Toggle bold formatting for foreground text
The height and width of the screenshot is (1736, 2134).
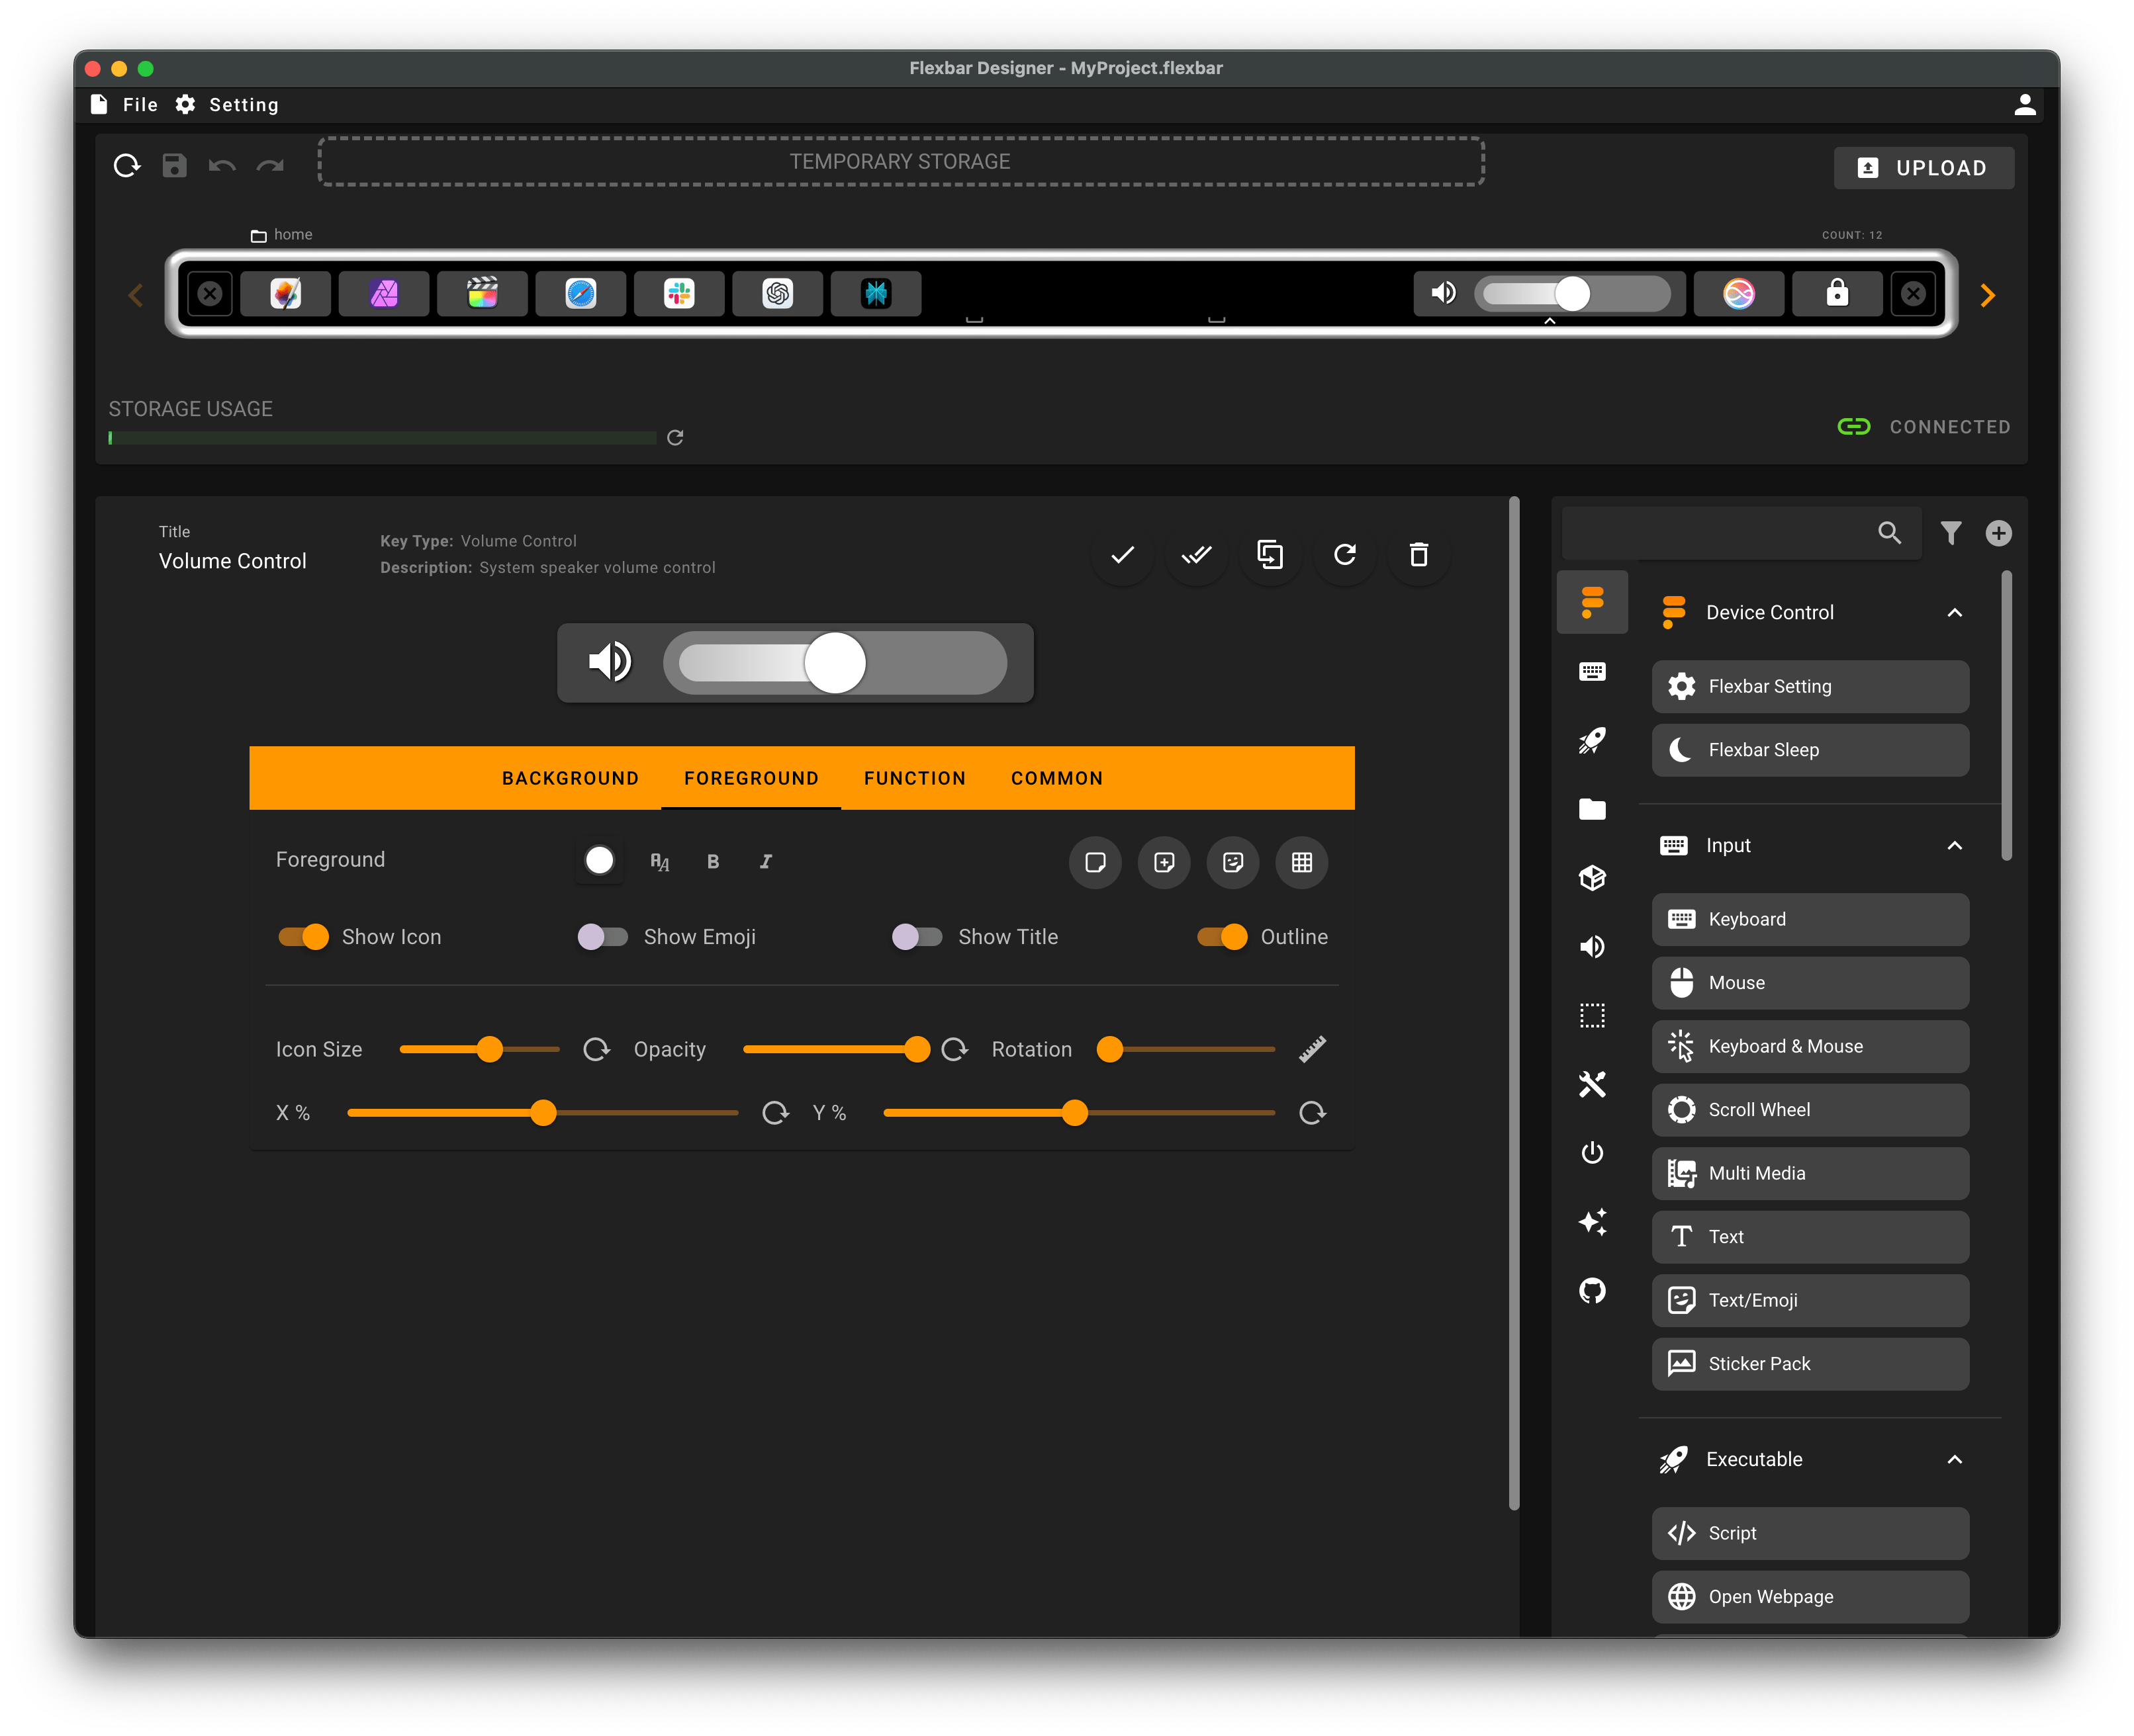(x=712, y=861)
